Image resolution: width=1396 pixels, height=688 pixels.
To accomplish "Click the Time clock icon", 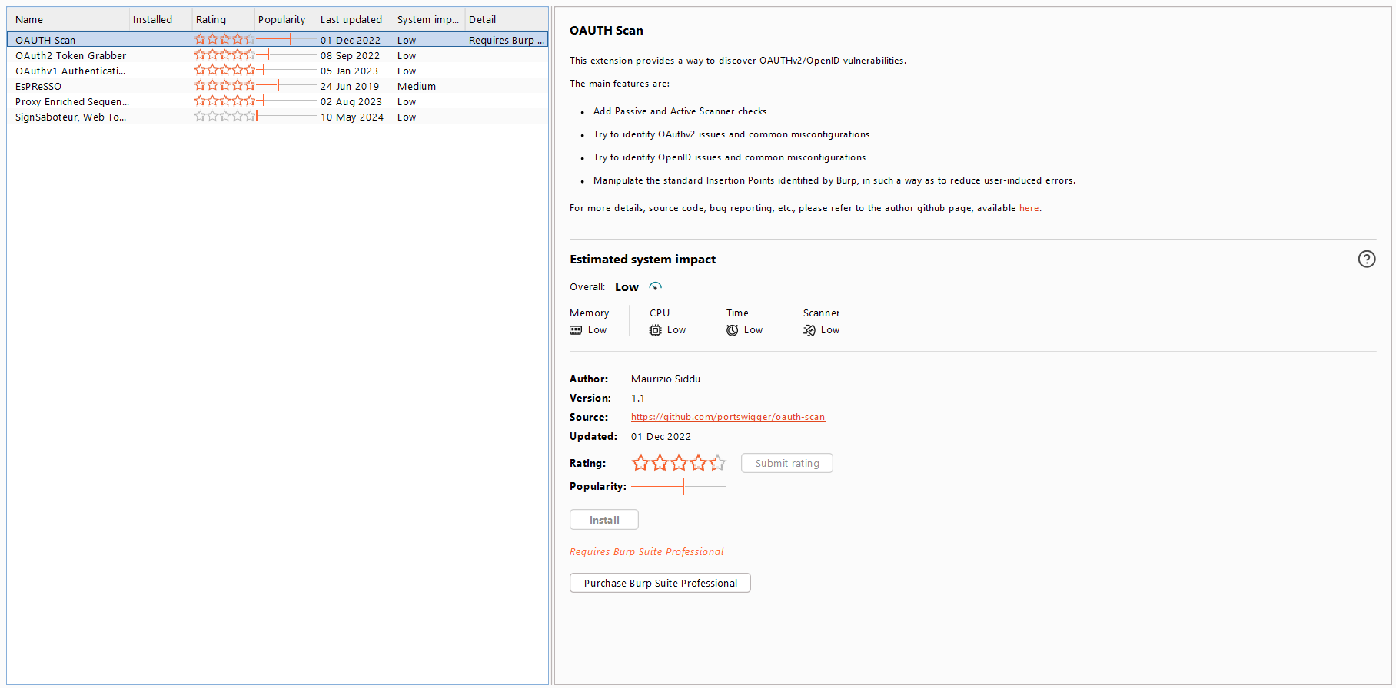I will click(733, 330).
